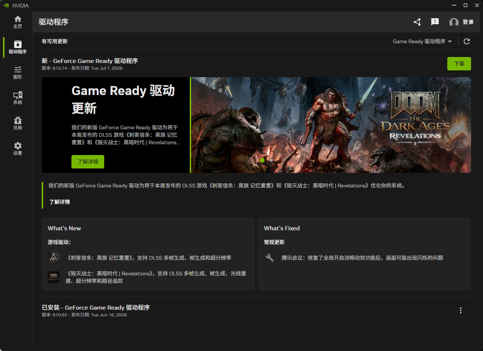Click the 版本: 610.62 installed version text
The image size is (483, 351).
point(84,315)
